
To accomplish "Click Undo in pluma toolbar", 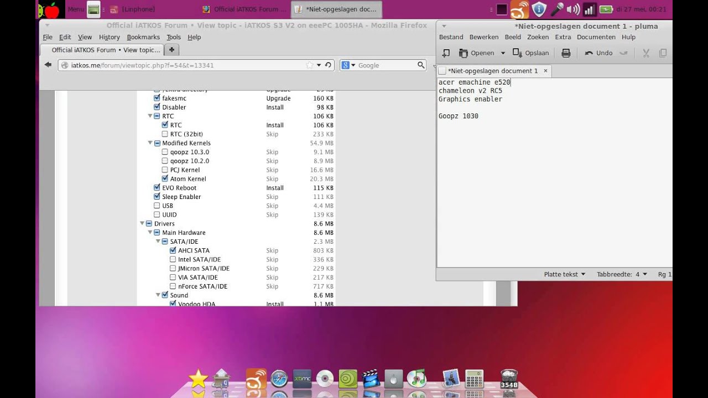I will (x=598, y=53).
